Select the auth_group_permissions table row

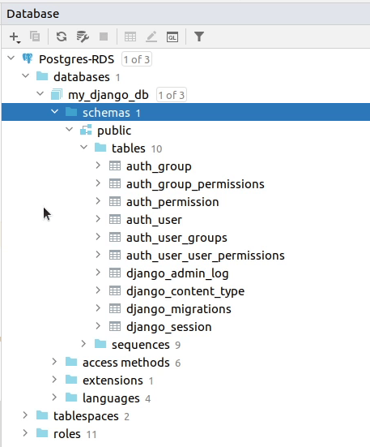pyautogui.click(x=185, y=184)
